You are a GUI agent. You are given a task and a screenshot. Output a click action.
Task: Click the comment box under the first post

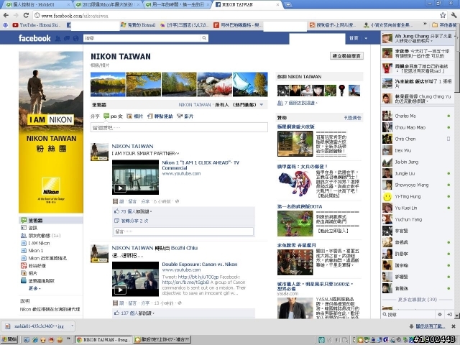point(183,231)
